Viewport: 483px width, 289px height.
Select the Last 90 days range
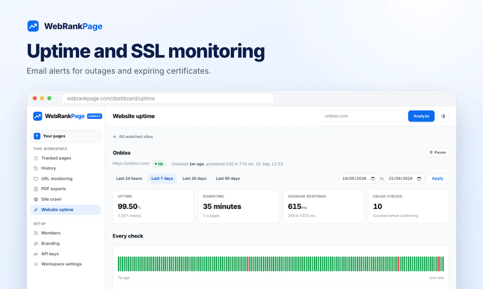(228, 178)
